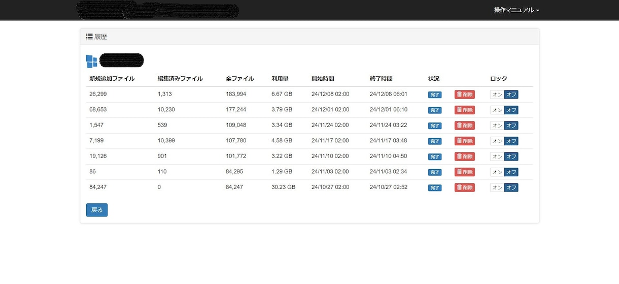Click the 完了 status badge for 24/11/17
619x284 pixels.
tap(435, 141)
